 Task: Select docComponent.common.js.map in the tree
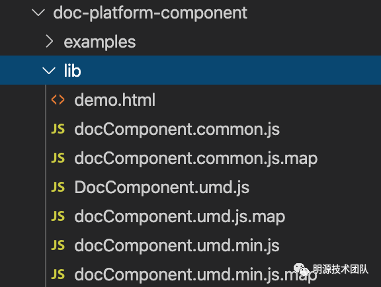click(x=196, y=158)
